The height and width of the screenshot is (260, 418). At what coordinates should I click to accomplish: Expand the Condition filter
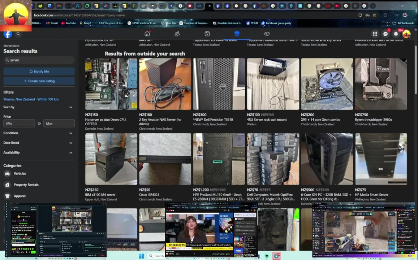coord(38,133)
